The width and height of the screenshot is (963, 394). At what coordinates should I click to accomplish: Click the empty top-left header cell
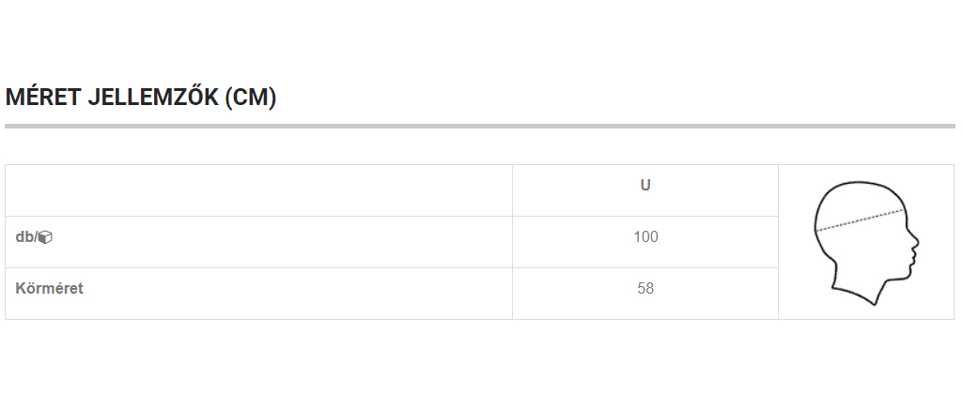tap(258, 190)
